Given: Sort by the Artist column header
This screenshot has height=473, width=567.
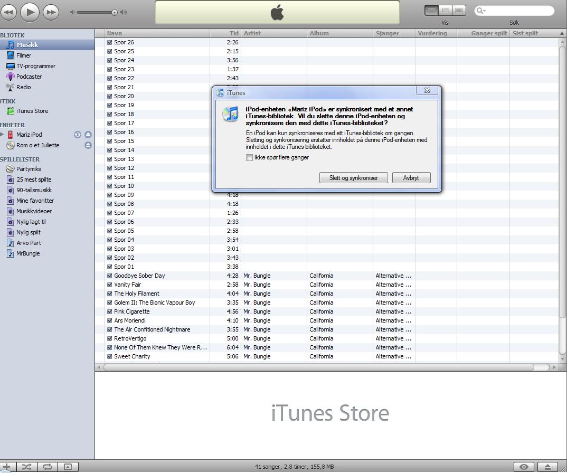Looking at the screenshot, I should [274, 33].
